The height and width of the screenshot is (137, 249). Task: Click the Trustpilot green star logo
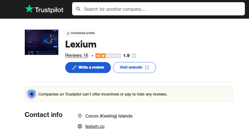[29, 9]
